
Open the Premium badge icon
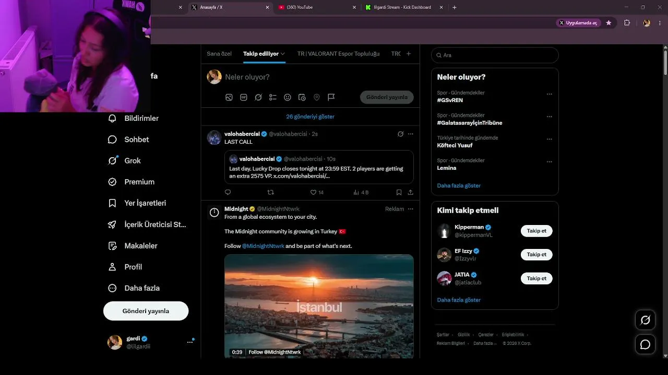[112, 182]
